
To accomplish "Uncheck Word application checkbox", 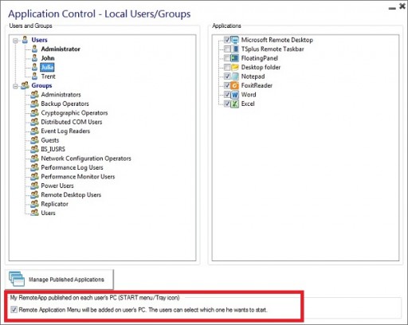I will pyautogui.click(x=227, y=95).
